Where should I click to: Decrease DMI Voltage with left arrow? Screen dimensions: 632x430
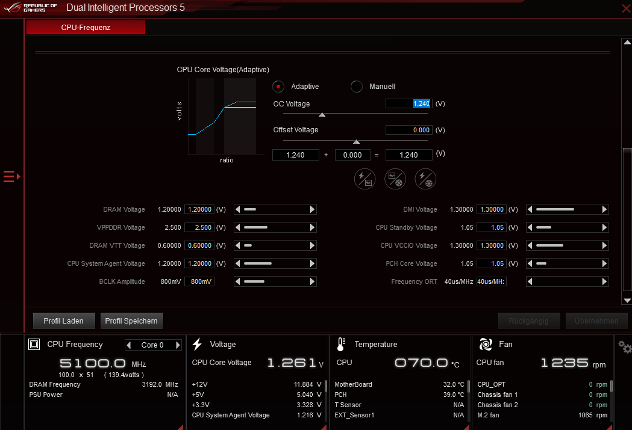click(530, 209)
